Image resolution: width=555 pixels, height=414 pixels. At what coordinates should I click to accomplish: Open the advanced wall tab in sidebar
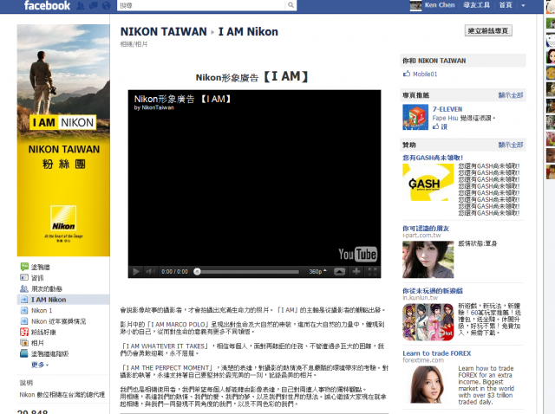(44, 354)
